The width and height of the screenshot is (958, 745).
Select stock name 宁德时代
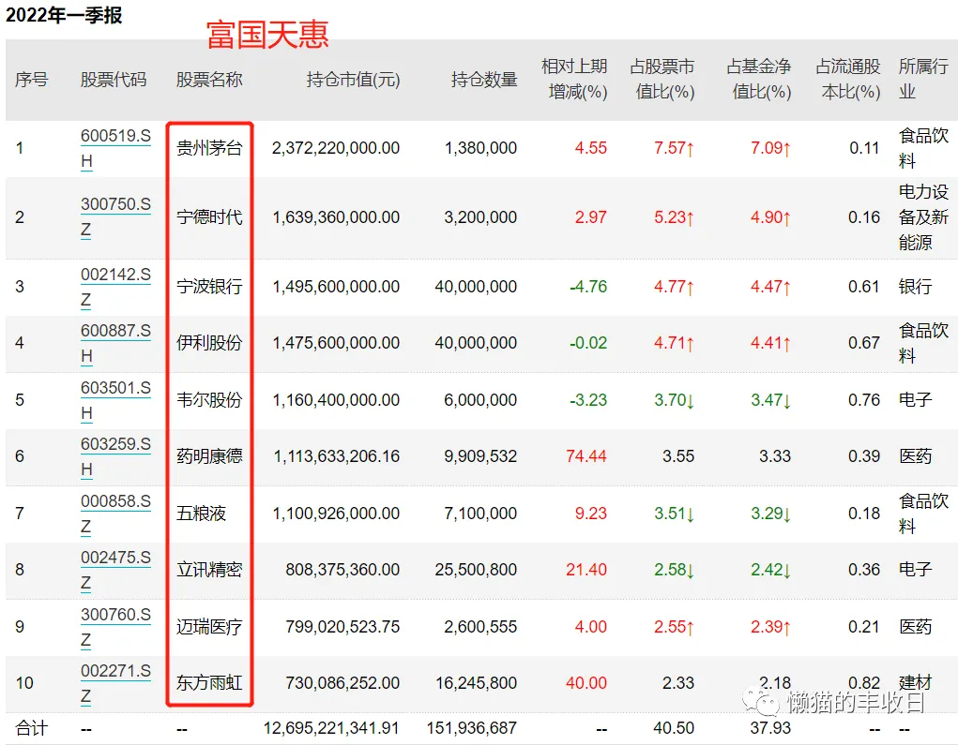[x=209, y=217]
